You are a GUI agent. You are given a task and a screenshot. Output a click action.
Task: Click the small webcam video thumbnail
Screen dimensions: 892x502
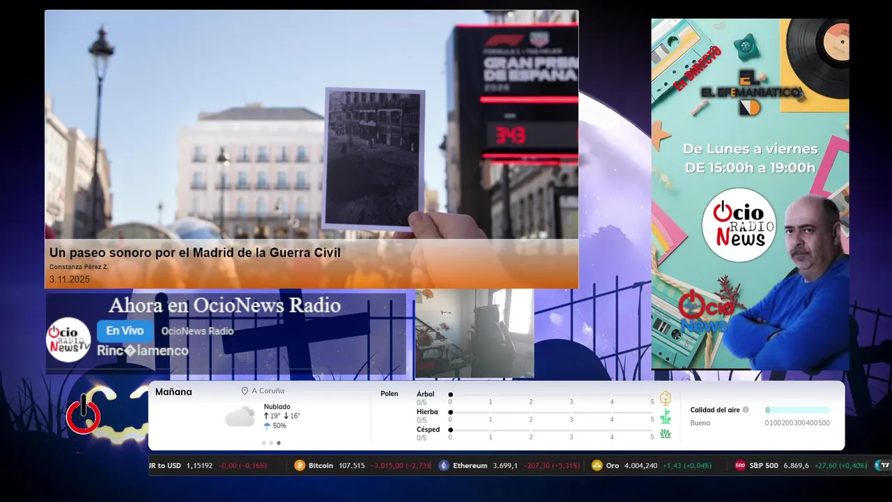475,333
